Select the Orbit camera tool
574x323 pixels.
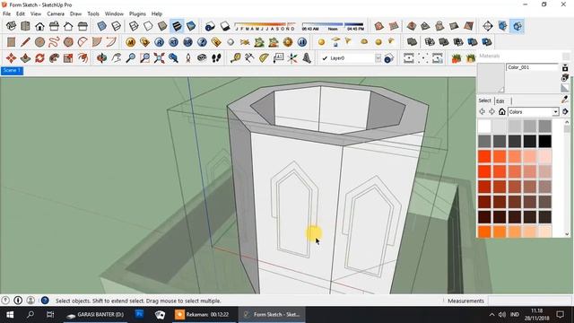coord(101,58)
